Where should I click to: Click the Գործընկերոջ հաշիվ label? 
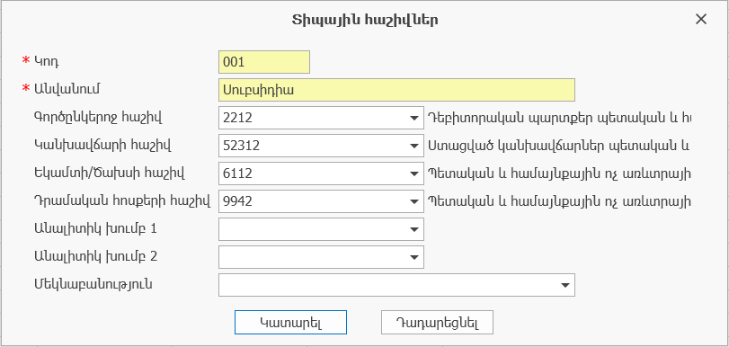point(98,118)
